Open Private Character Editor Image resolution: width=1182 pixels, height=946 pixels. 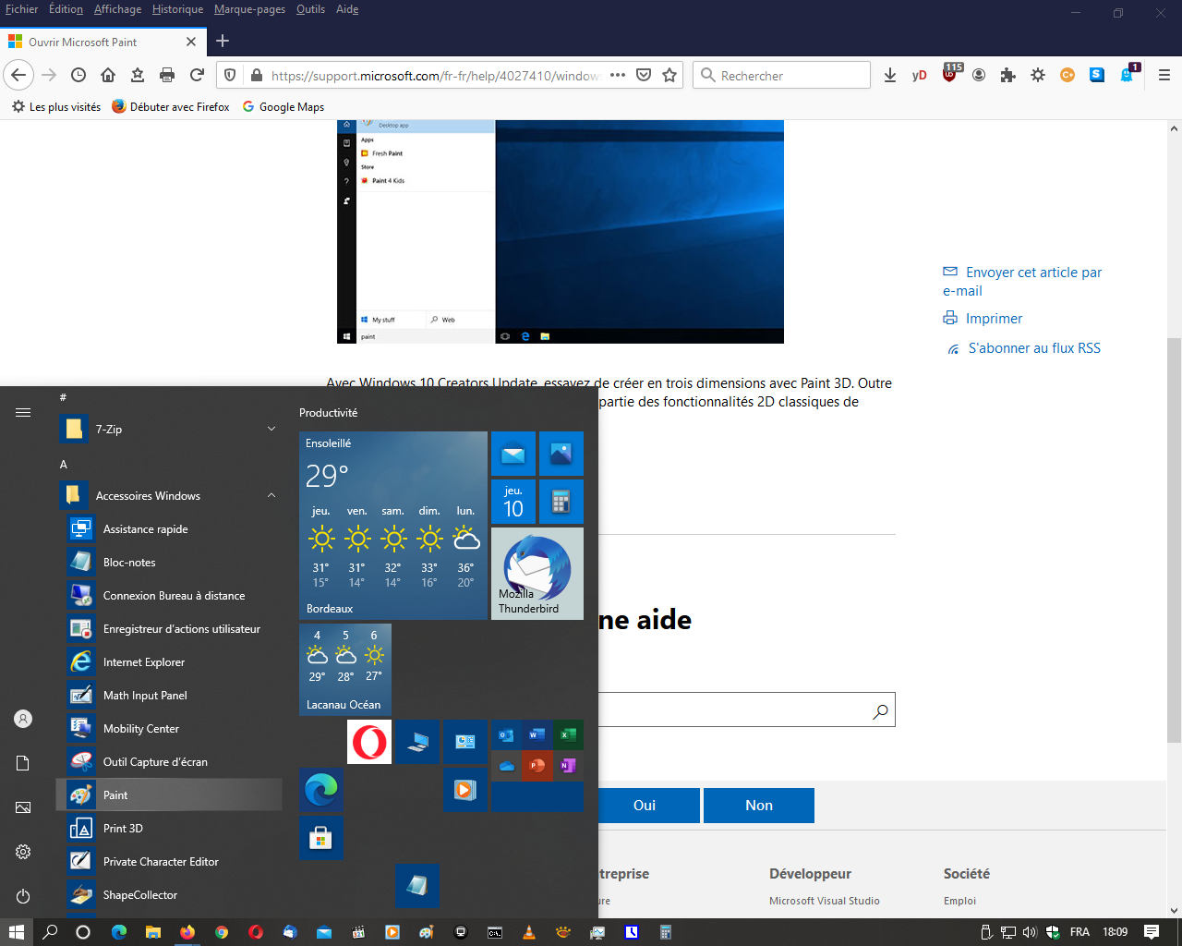tap(169, 862)
